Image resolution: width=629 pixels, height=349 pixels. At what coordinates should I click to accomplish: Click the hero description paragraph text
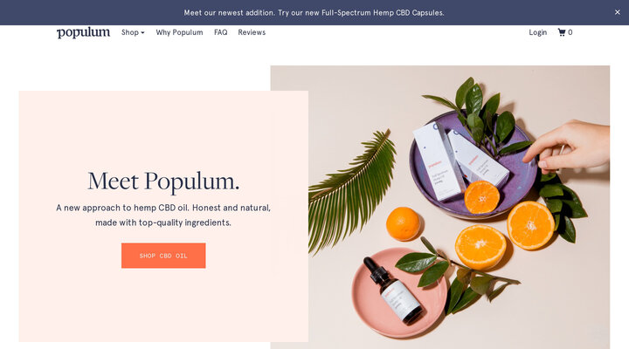(163, 216)
